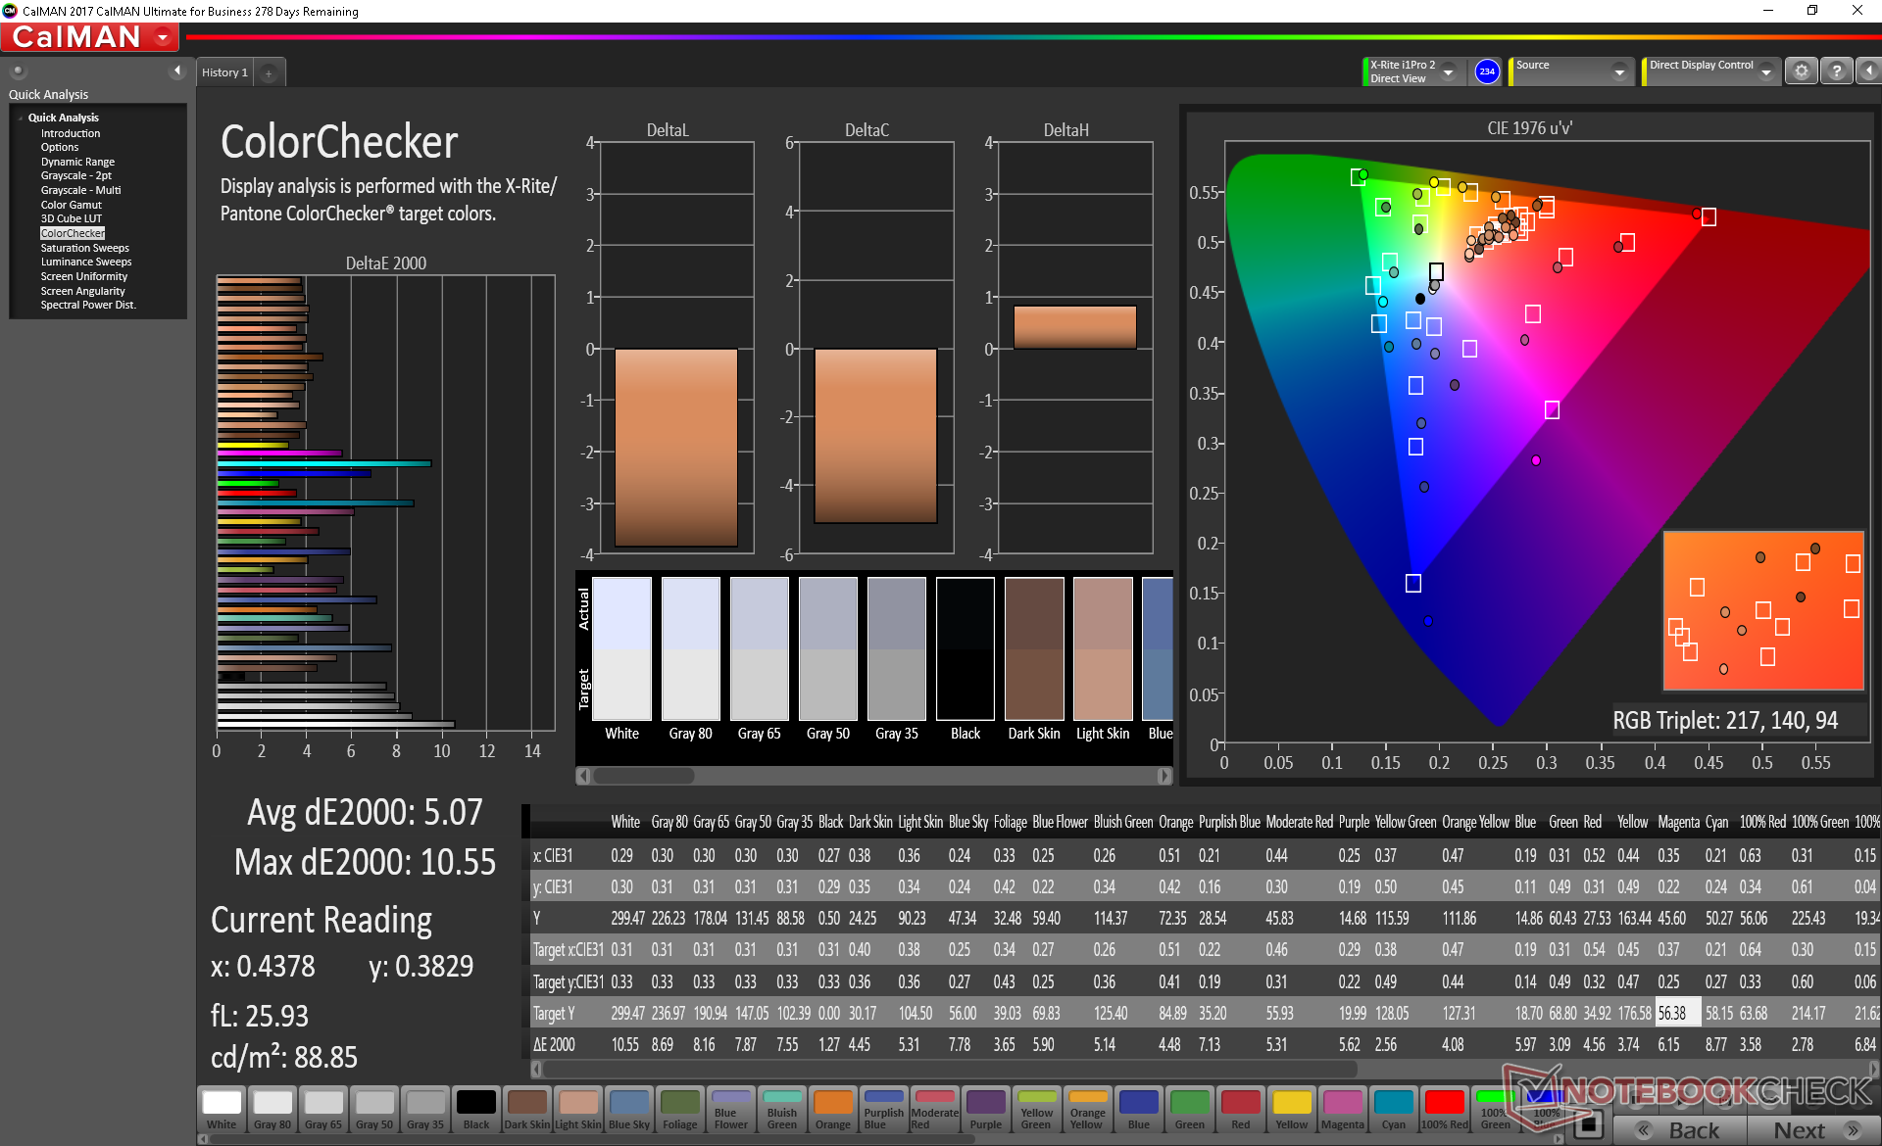
Task: Select the 100% Red patch button
Action: pos(1445,1110)
